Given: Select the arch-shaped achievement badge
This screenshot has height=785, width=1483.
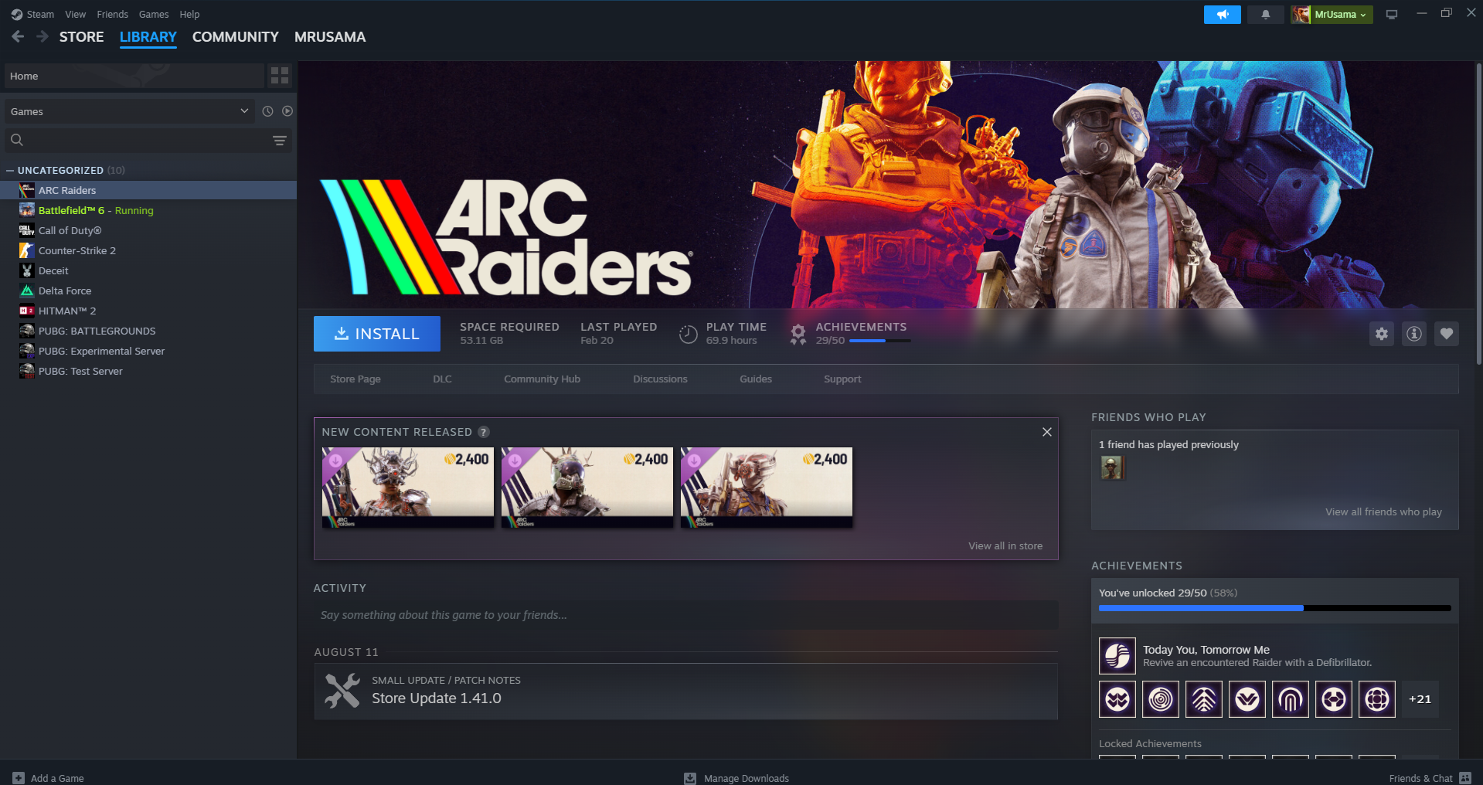Looking at the screenshot, I should (1291, 699).
